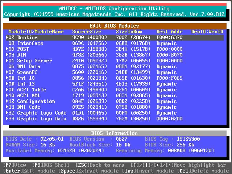Click the BIOS Tag value 1SIS5300
The height and width of the screenshot is (174, 232).
pyautogui.click(x=188, y=139)
